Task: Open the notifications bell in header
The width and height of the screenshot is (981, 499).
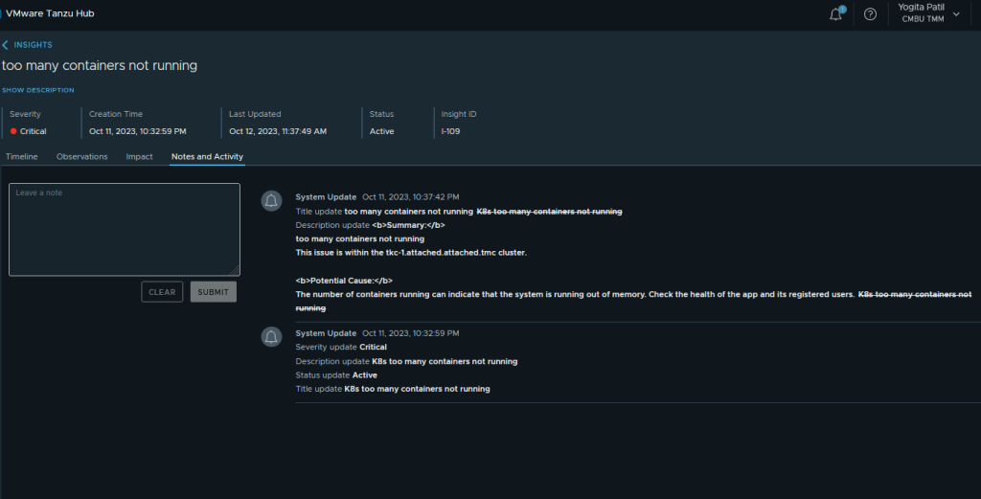Action: pos(835,14)
